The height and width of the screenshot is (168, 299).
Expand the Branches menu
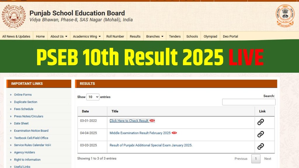(155, 36)
